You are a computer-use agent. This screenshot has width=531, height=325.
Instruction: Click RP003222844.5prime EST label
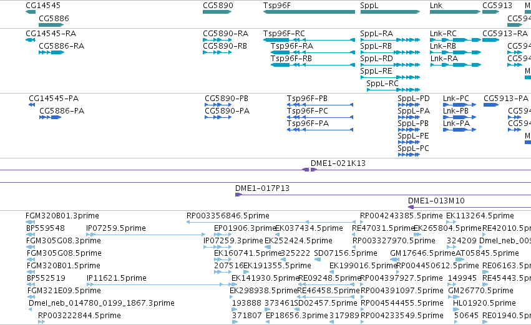(79, 316)
